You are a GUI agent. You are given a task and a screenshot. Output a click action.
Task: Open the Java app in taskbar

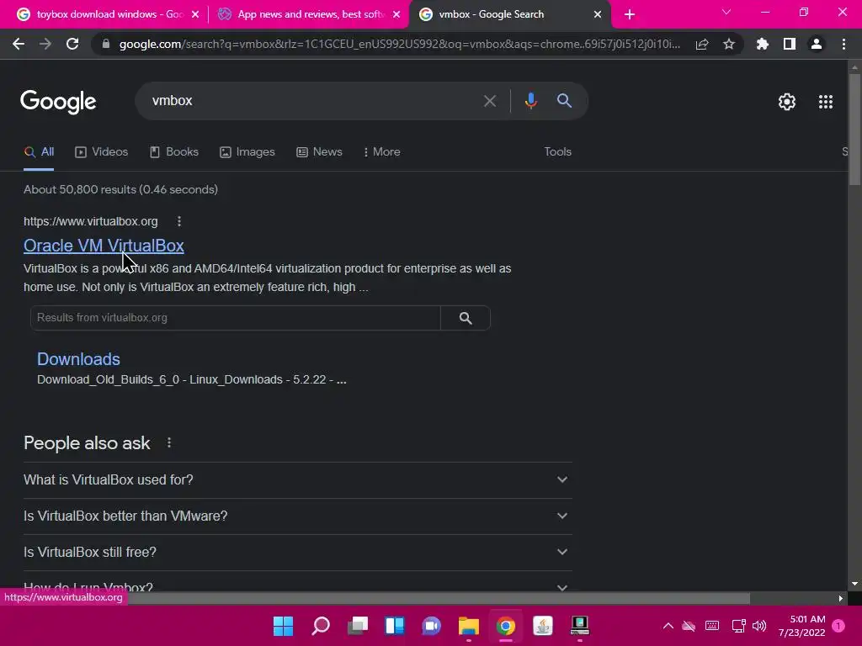(543, 626)
